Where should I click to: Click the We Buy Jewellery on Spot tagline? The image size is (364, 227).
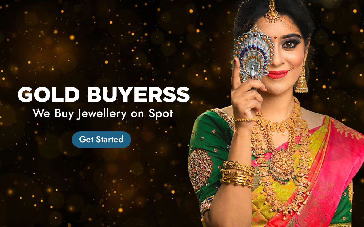point(103,114)
